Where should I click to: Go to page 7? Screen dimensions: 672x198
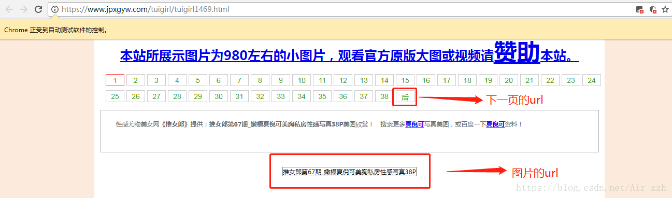239,80
